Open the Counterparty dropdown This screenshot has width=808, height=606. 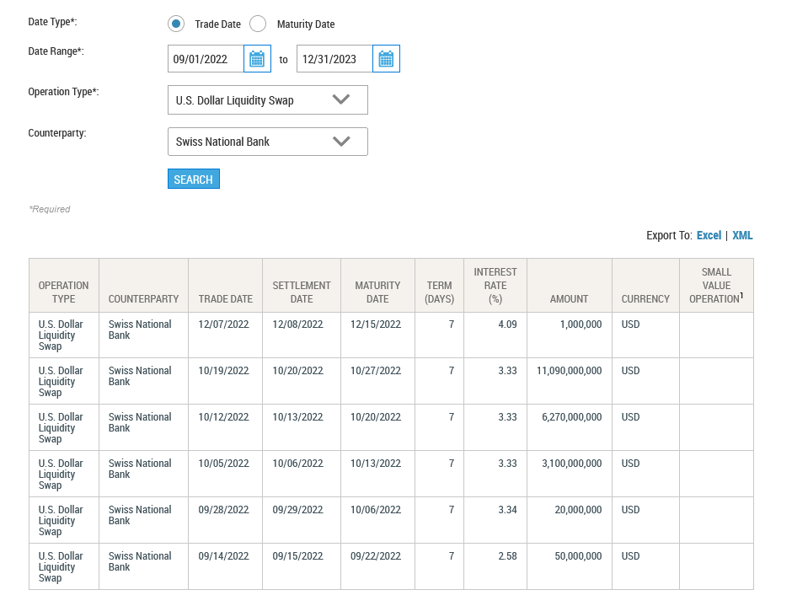click(x=268, y=142)
